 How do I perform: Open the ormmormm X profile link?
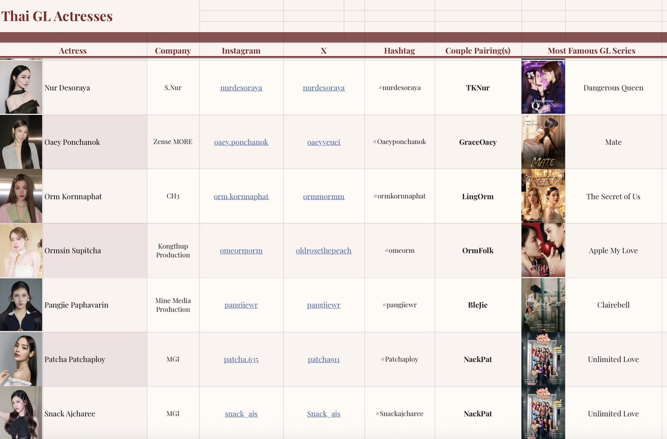coord(323,196)
